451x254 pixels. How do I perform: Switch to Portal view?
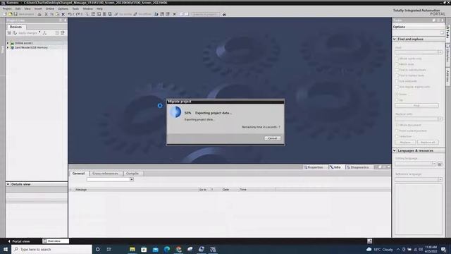tap(19, 241)
